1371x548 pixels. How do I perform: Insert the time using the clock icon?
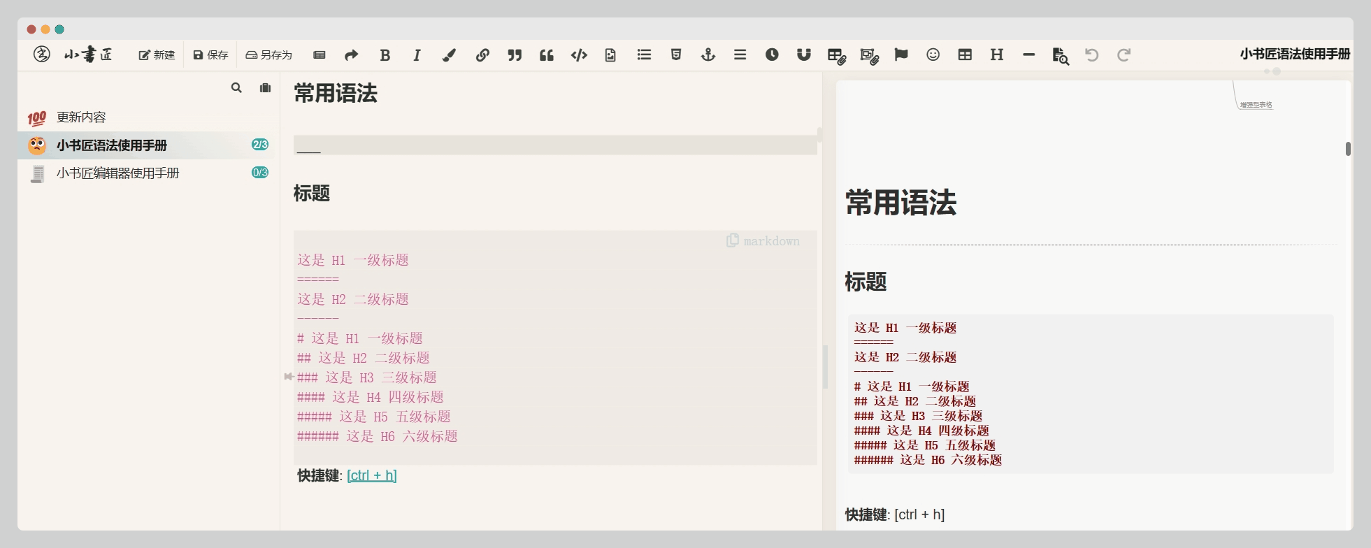772,55
